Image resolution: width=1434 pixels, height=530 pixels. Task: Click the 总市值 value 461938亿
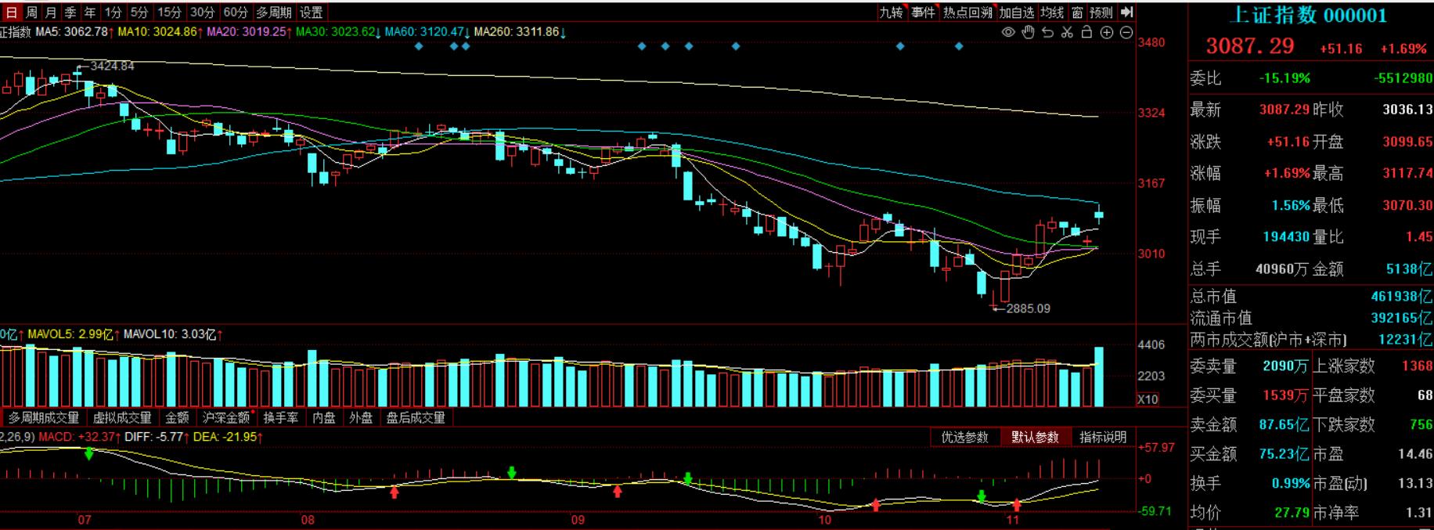1401,296
